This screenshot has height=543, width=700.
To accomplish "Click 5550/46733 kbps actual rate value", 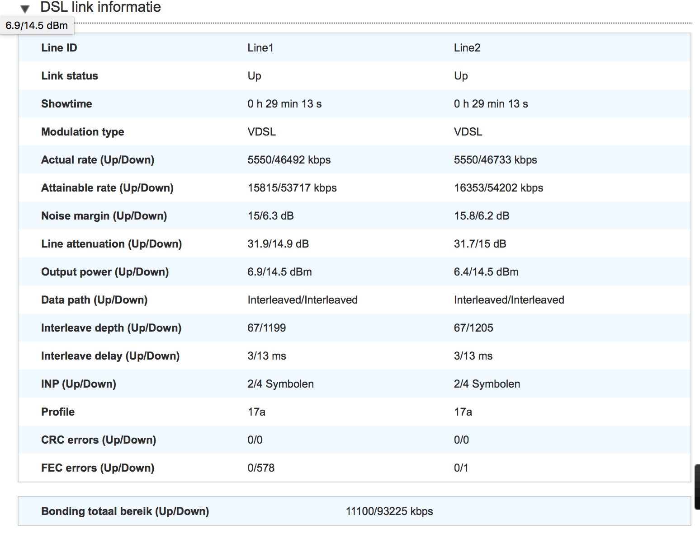I will click(496, 159).
